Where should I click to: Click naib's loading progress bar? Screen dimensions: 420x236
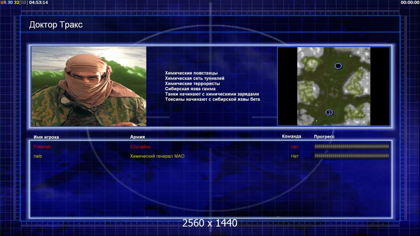point(352,156)
